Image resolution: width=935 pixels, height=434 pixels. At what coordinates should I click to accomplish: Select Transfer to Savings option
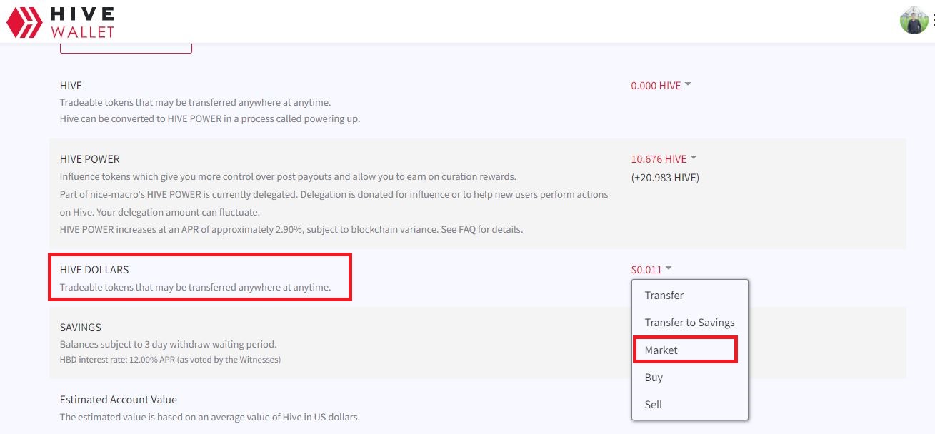(x=690, y=323)
